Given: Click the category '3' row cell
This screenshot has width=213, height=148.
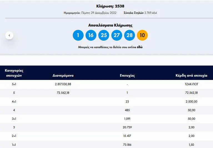Looking at the screenshot, I should pyautogui.click(x=14, y=127).
